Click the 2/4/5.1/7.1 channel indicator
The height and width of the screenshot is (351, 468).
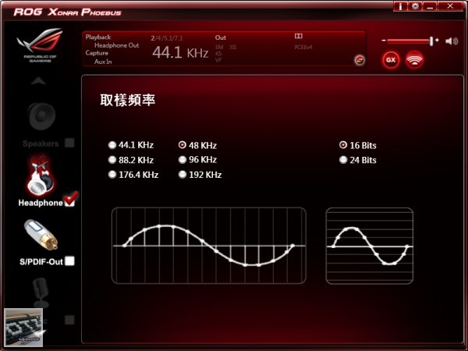[167, 38]
